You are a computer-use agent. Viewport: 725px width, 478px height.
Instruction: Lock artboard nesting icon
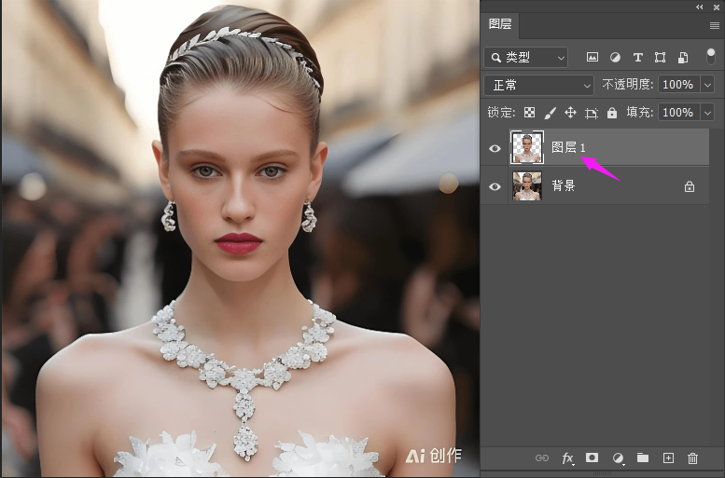point(592,113)
